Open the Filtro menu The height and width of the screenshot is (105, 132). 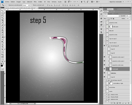click(35, 2)
